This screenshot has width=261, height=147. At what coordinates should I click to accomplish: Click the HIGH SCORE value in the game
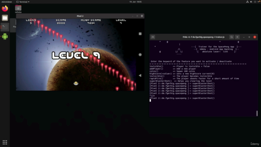[91, 23]
